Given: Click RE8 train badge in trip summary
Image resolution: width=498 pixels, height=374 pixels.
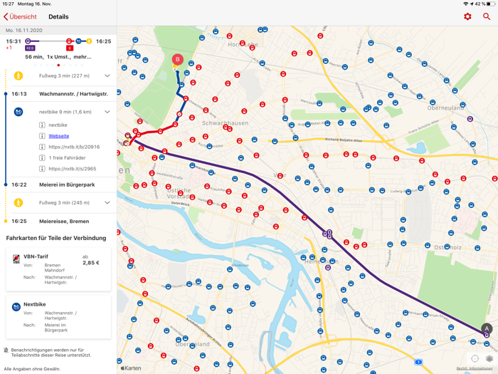Looking at the screenshot, I should [30, 48].
